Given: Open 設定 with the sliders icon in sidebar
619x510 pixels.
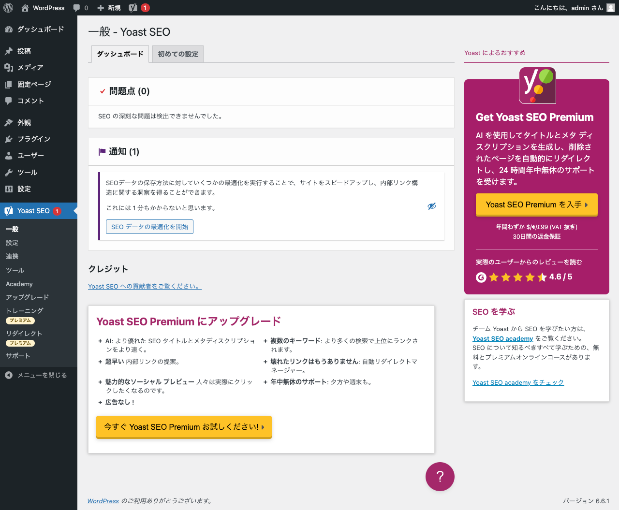Looking at the screenshot, I should click(x=39, y=189).
